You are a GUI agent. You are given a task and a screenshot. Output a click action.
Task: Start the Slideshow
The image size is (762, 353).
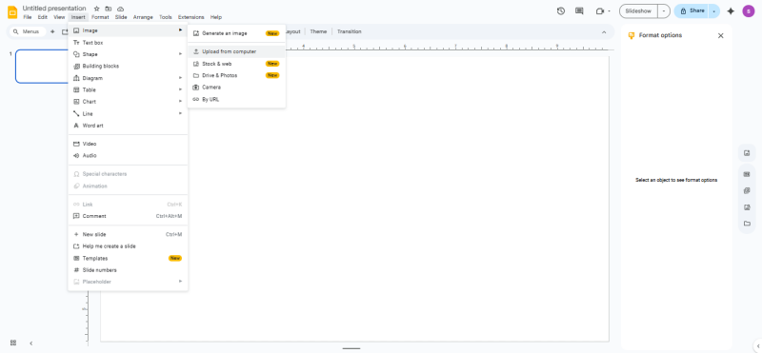click(x=638, y=10)
